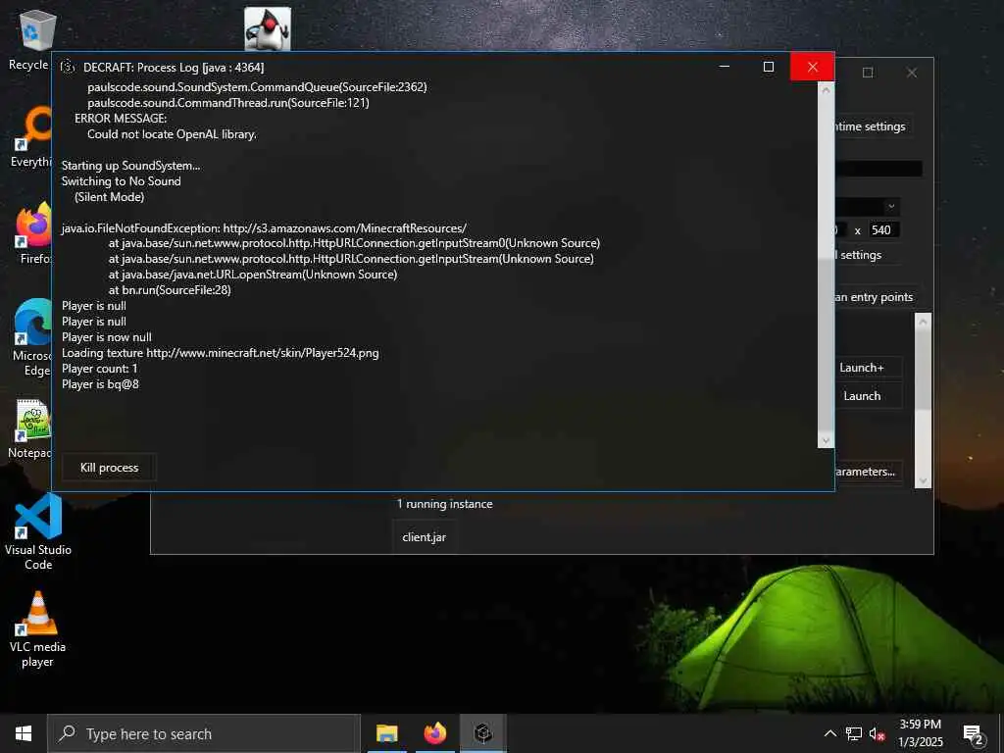The height and width of the screenshot is (753, 1004).
Task: Maximize the Process Log window
Action: tap(769, 67)
